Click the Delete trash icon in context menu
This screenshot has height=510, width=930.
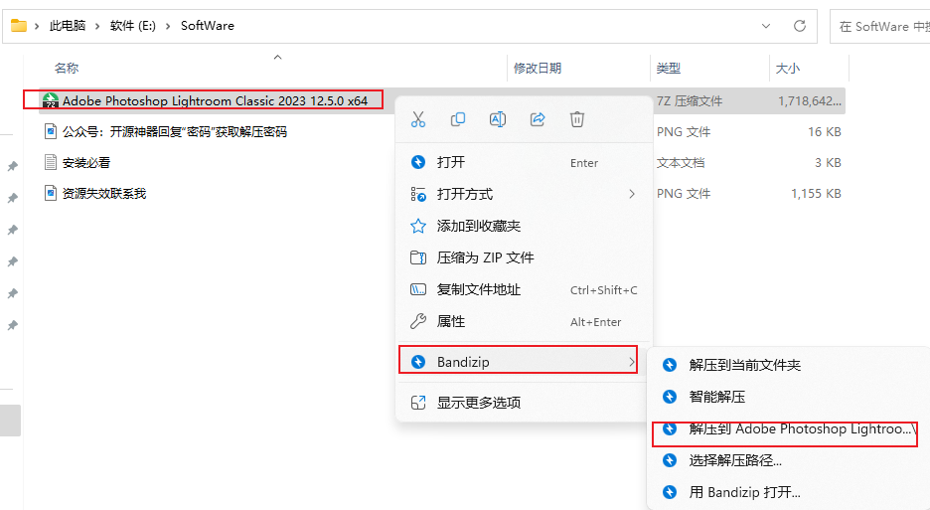577,119
